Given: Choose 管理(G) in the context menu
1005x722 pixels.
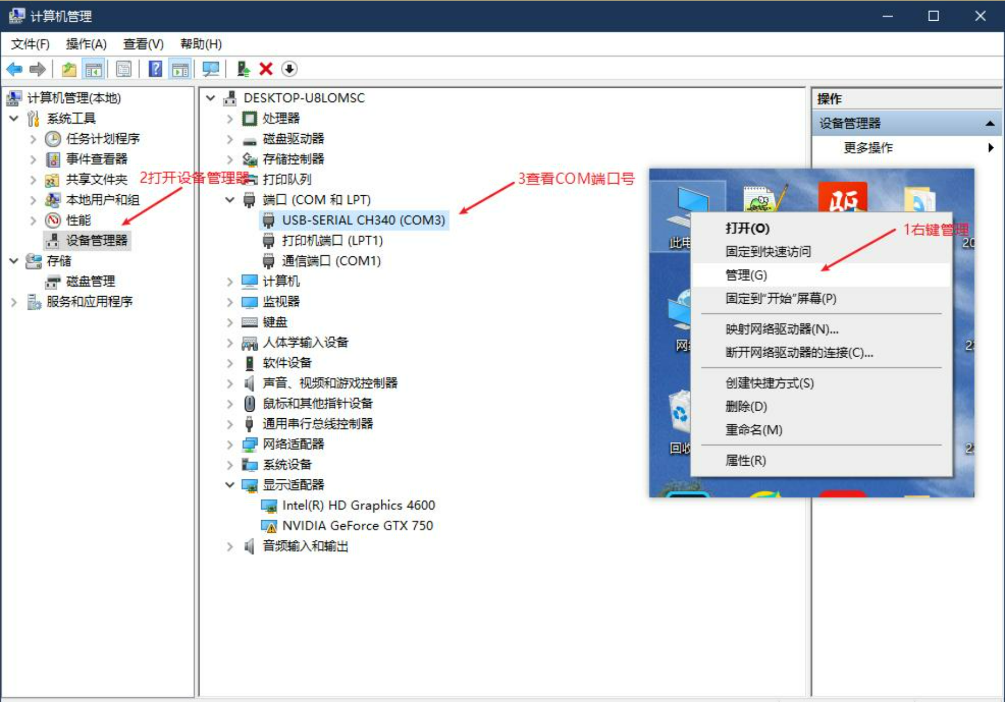Looking at the screenshot, I should [x=746, y=275].
